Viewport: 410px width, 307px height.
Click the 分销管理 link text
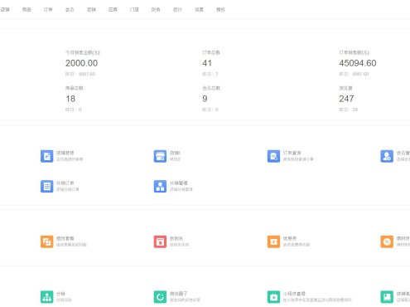point(179,183)
